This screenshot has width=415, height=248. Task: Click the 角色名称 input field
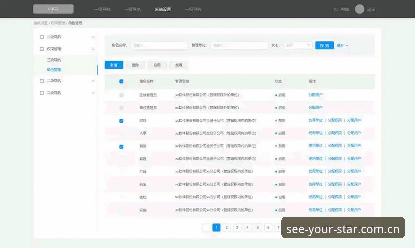click(160, 45)
